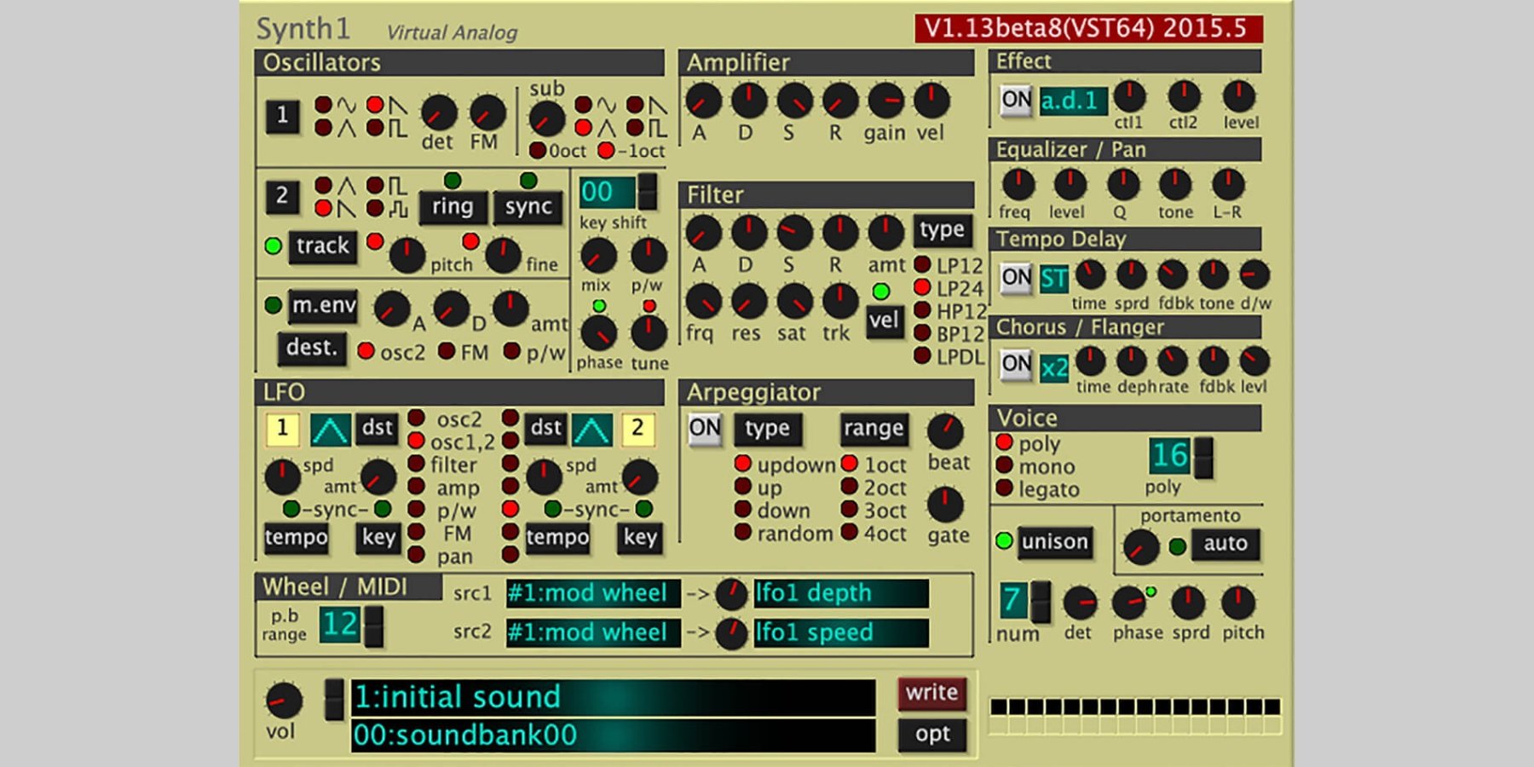Click the LFO 2 waveform display
This screenshot has width=1534, height=767.
pyautogui.click(x=590, y=430)
